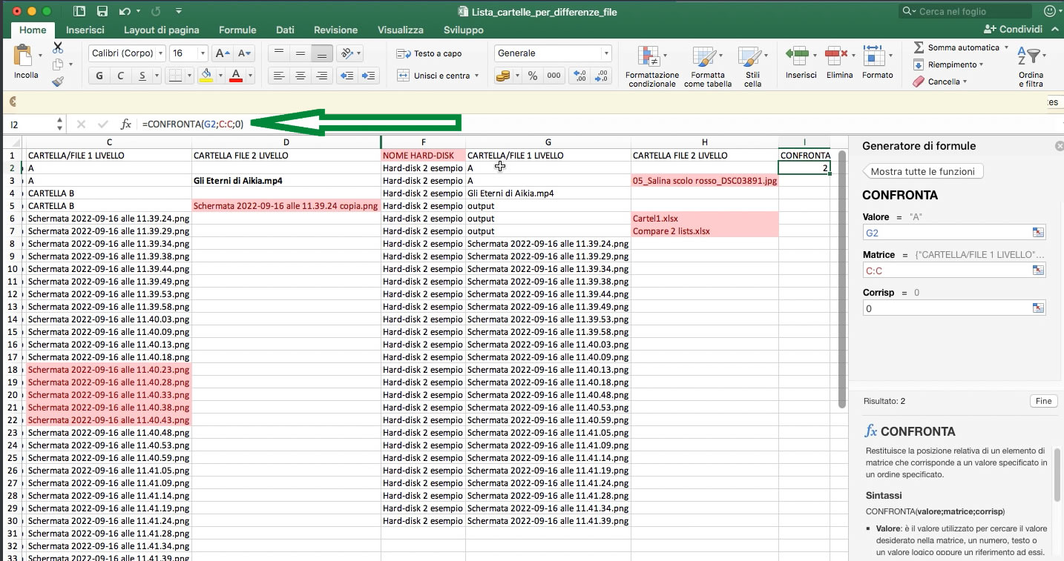Click the worksheet vertical scrollbar
Image resolution: width=1064 pixels, height=561 pixels.
pos(841,279)
